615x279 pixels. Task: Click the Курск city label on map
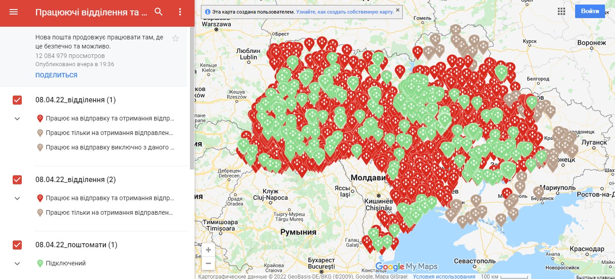click(530, 41)
